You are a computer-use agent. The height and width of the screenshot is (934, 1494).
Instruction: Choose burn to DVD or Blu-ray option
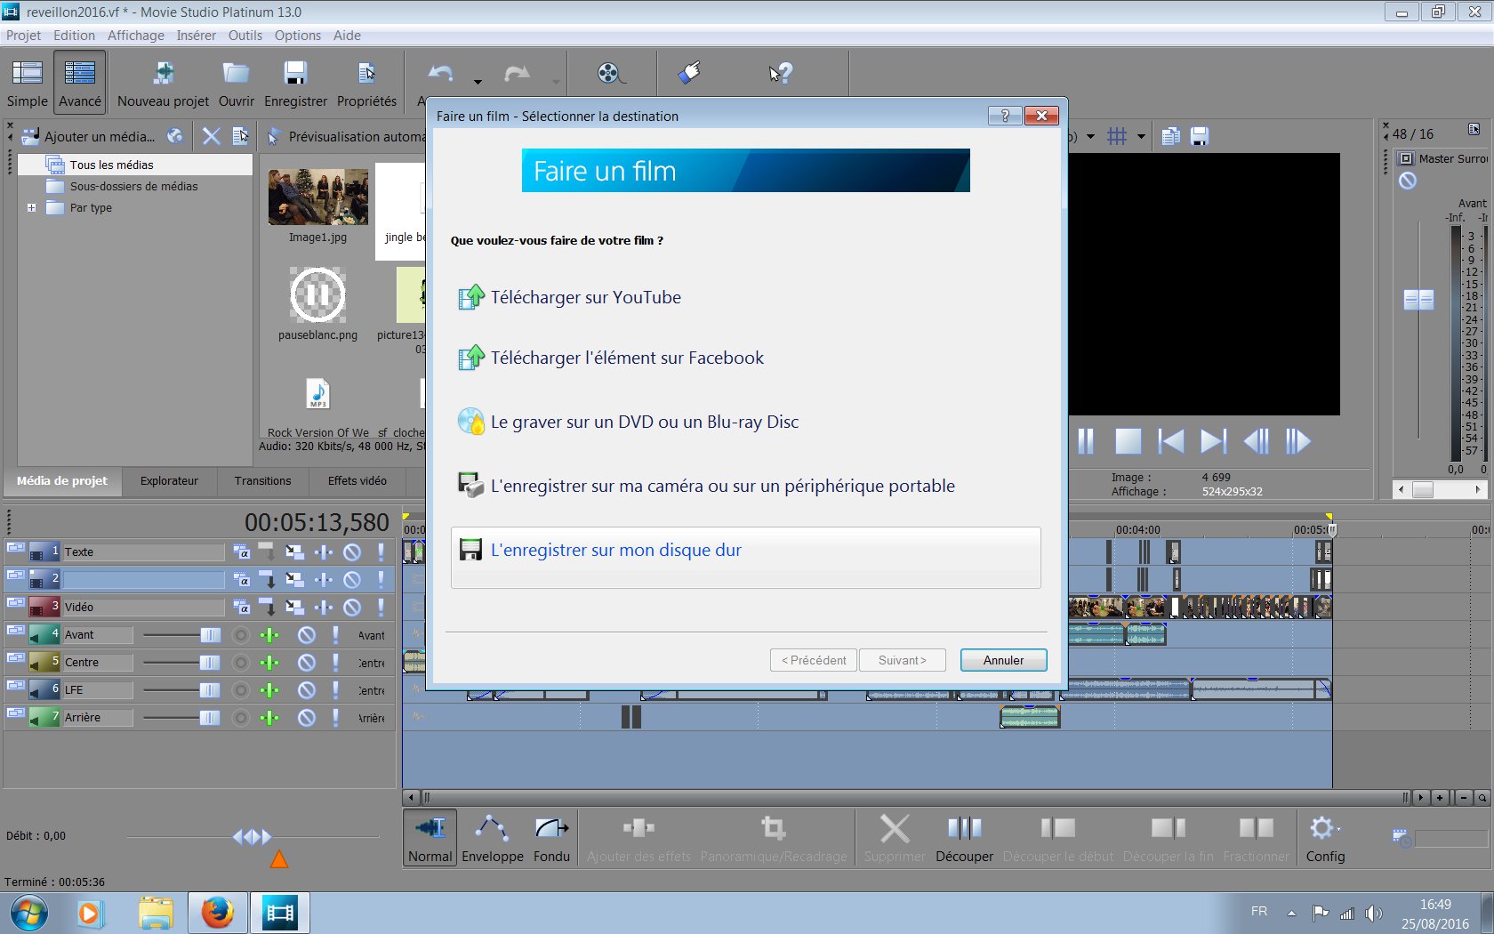644,423
